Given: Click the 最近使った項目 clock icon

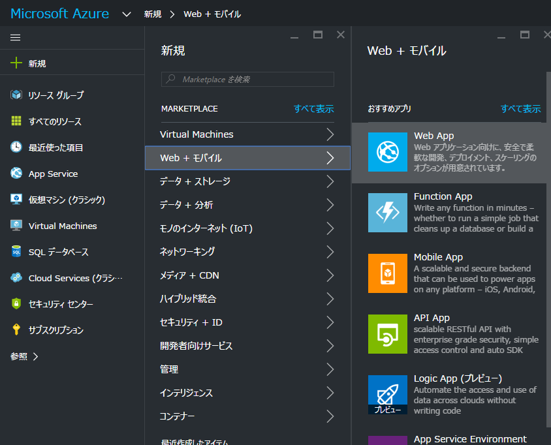Looking at the screenshot, I should coord(16,147).
